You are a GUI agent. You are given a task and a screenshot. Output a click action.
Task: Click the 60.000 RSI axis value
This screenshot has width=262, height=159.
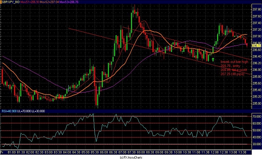coord(257,123)
